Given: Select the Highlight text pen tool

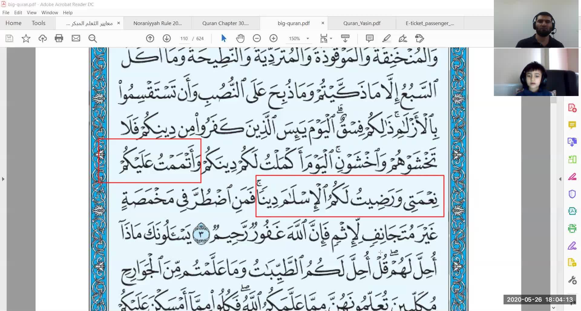Looking at the screenshot, I should (x=386, y=38).
